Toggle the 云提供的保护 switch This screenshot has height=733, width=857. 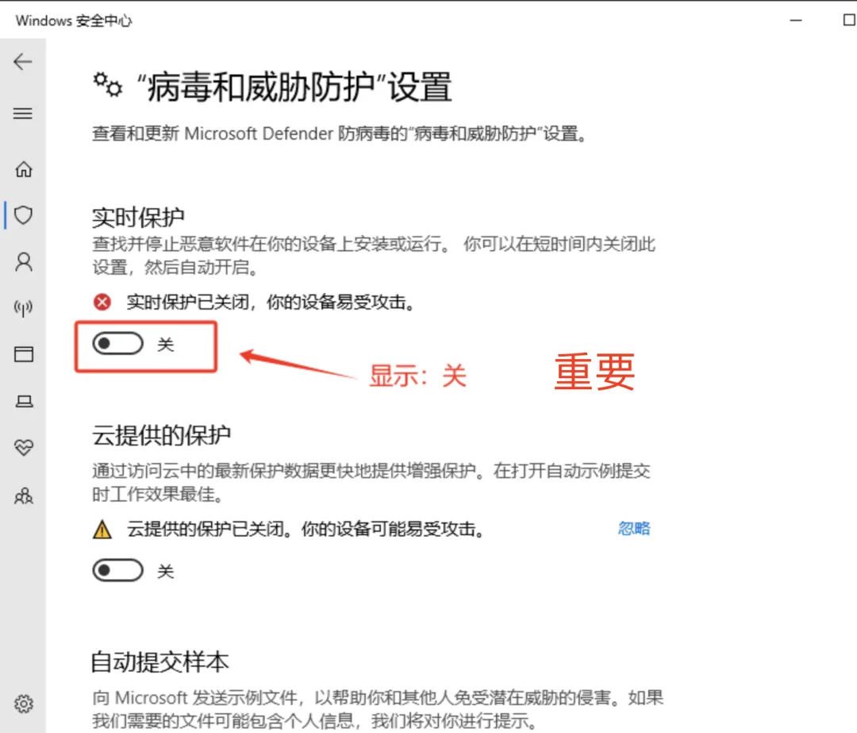tap(118, 570)
